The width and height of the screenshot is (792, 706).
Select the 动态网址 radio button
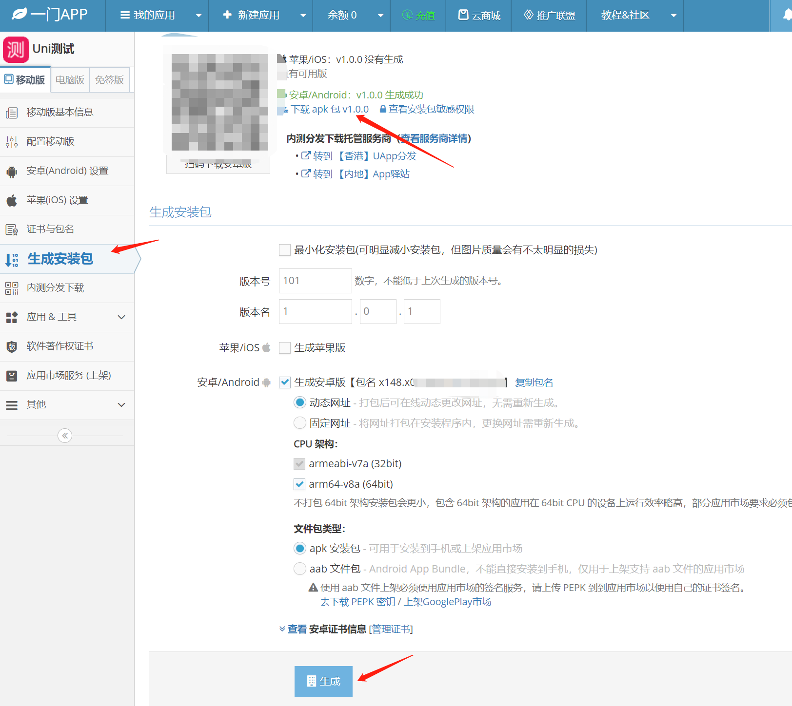click(300, 402)
